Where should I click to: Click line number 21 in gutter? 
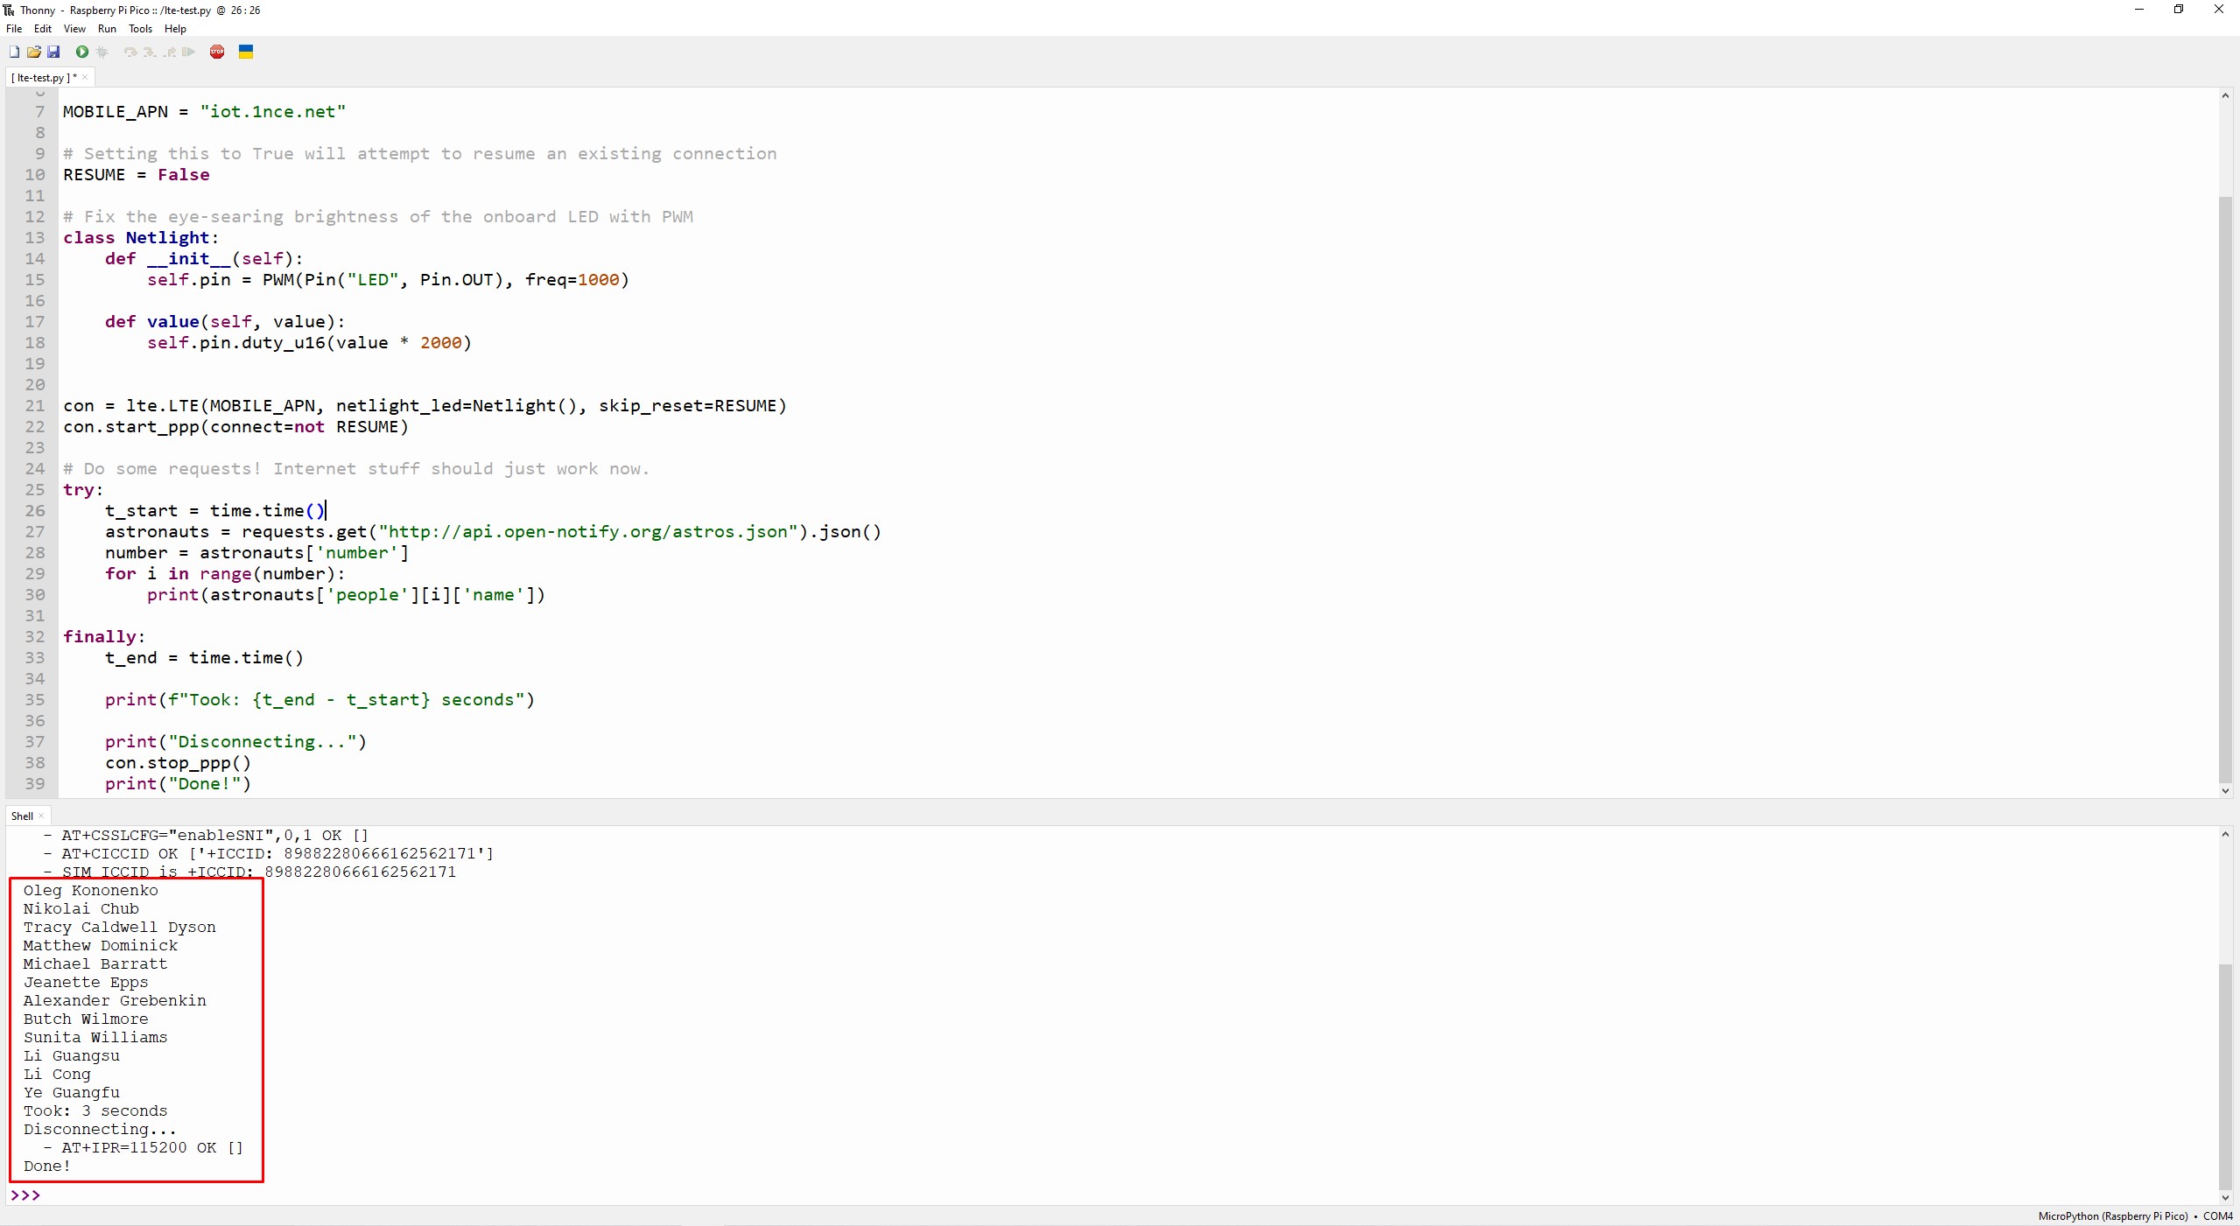pyautogui.click(x=35, y=406)
